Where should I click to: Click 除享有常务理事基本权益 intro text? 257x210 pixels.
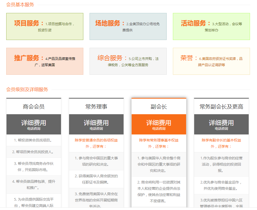point(159,144)
